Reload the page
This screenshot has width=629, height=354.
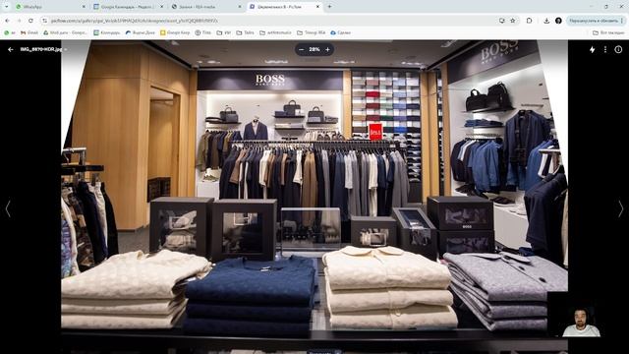coord(30,21)
